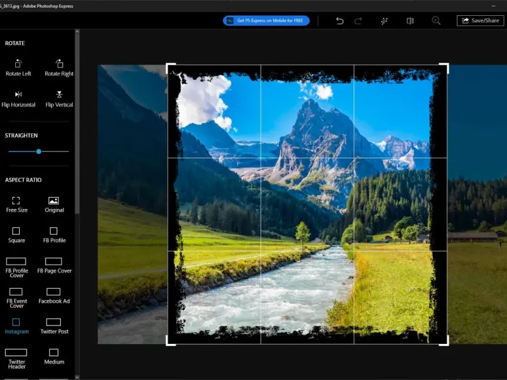
Task: Apply Flip Horizontal to the photo
Action: (18, 99)
